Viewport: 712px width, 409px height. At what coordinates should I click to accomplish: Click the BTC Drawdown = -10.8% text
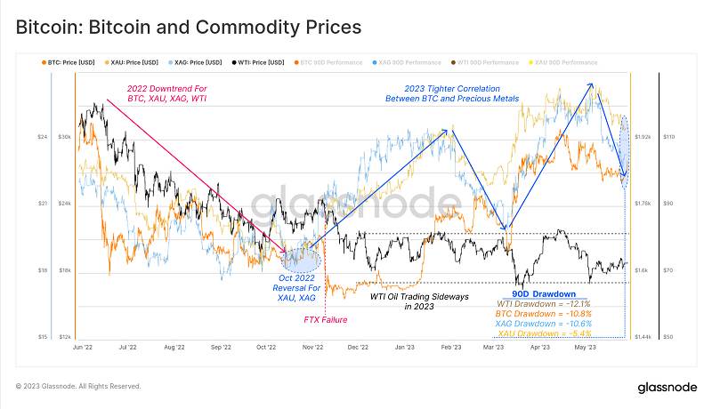pyautogui.click(x=544, y=314)
